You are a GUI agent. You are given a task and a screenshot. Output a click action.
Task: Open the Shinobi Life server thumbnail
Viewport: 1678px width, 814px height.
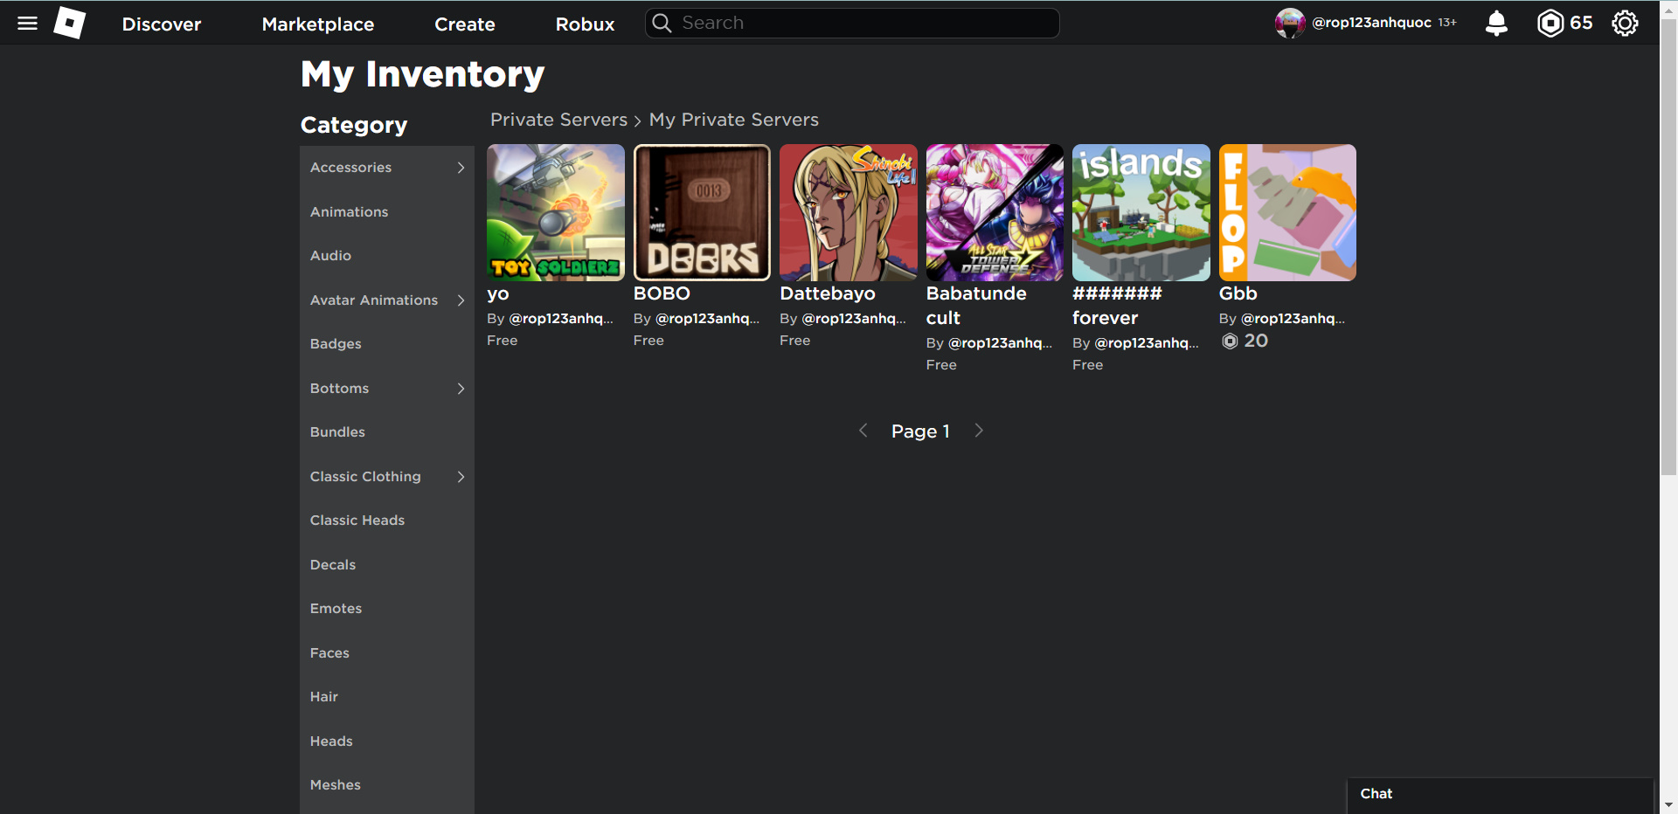click(849, 212)
